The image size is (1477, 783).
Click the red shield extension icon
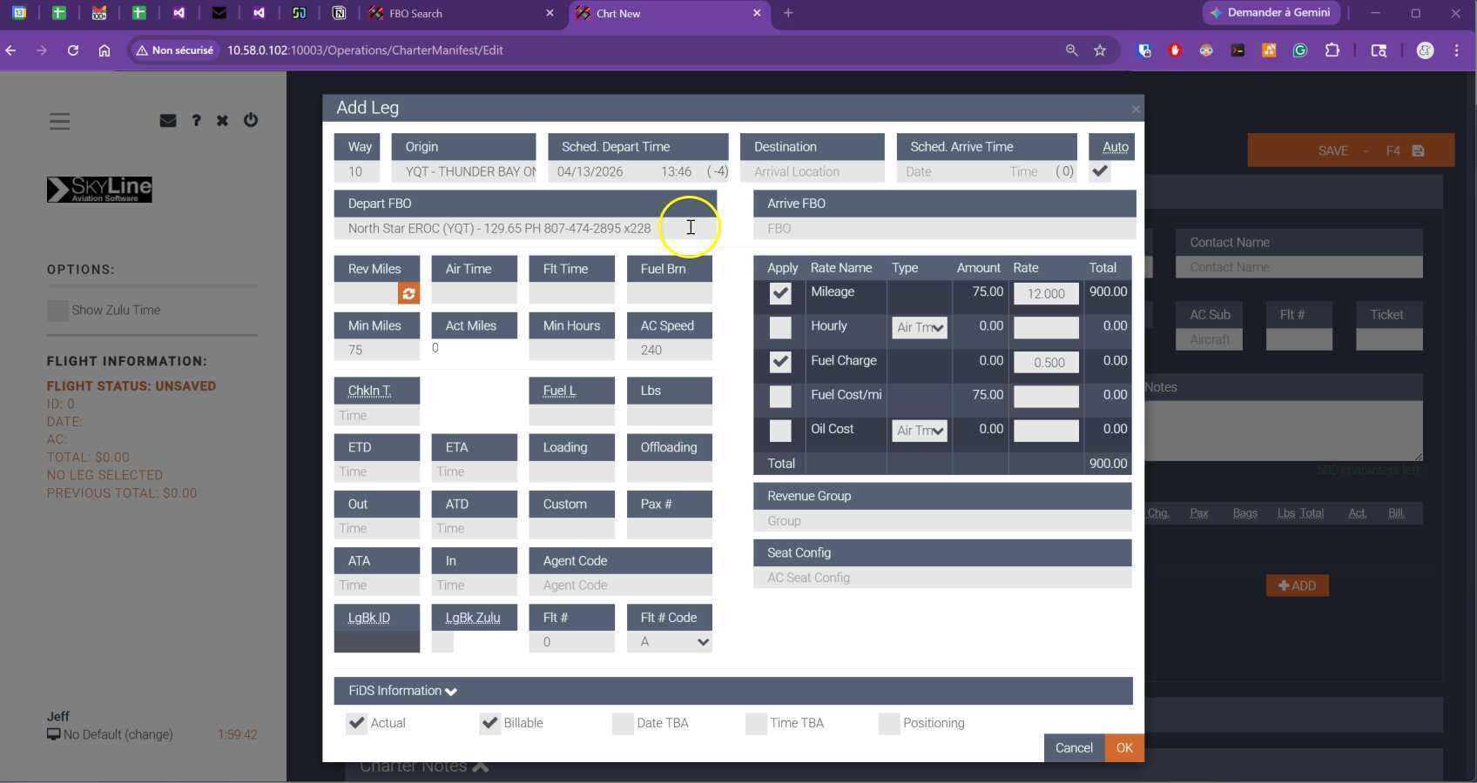click(x=1175, y=50)
